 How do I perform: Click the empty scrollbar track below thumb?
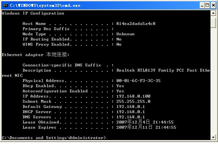(x=213, y=81)
